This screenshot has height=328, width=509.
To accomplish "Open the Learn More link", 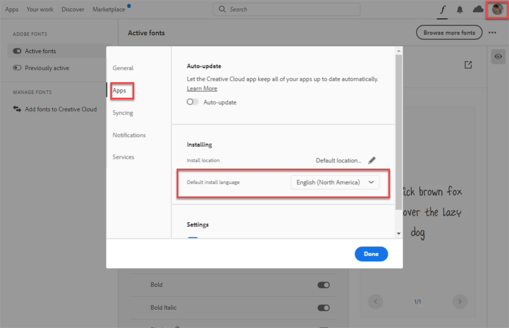I will pyautogui.click(x=202, y=88).
